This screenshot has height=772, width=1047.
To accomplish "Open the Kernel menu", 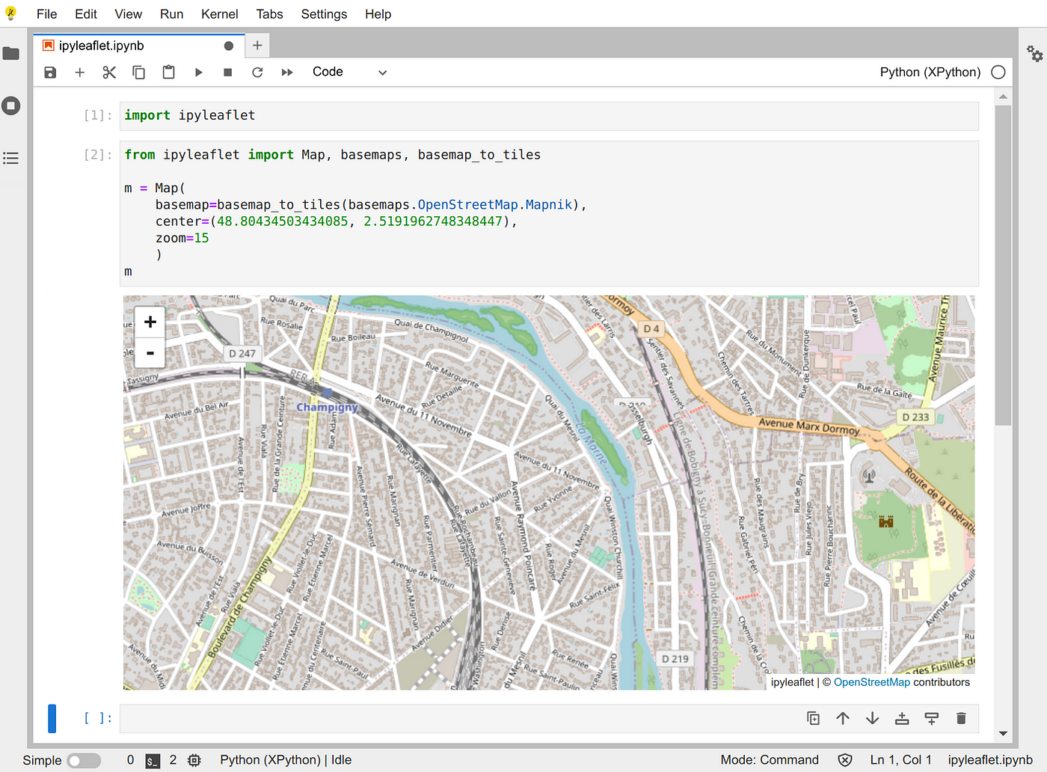I will 219,14.
